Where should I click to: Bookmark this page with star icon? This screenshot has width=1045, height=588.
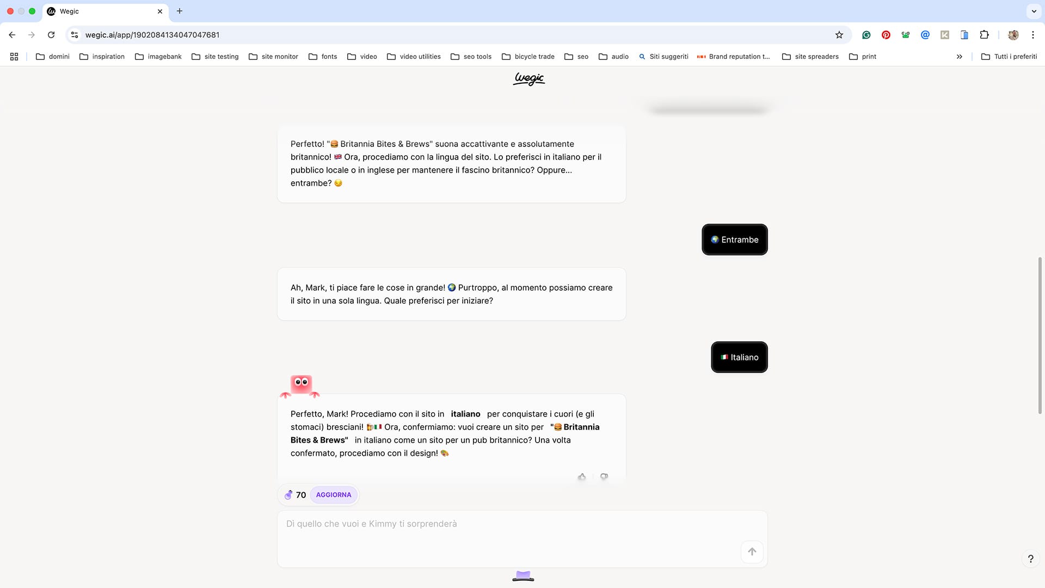(x=839, y=35)
